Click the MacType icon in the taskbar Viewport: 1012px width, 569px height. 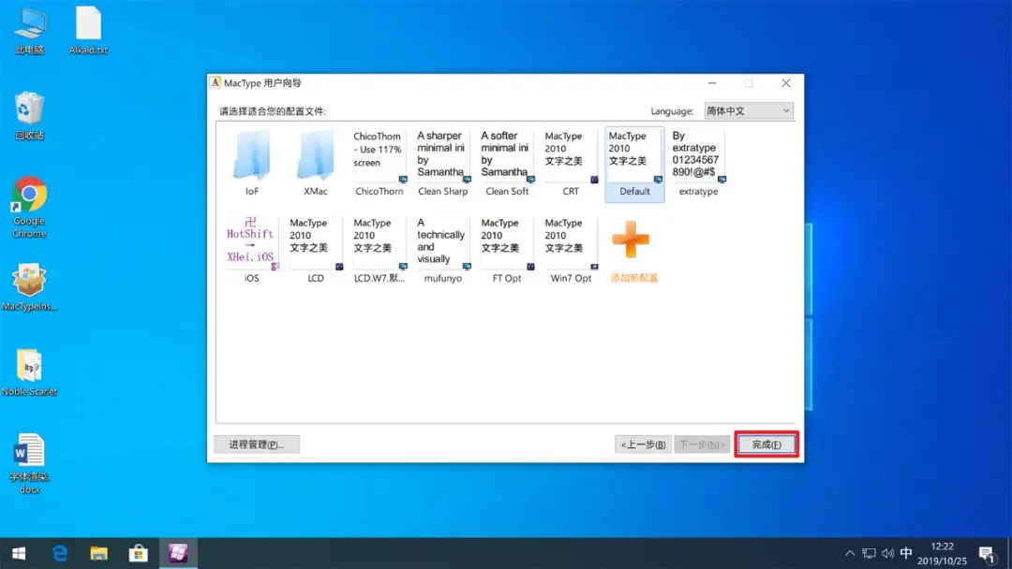[177, 552]
